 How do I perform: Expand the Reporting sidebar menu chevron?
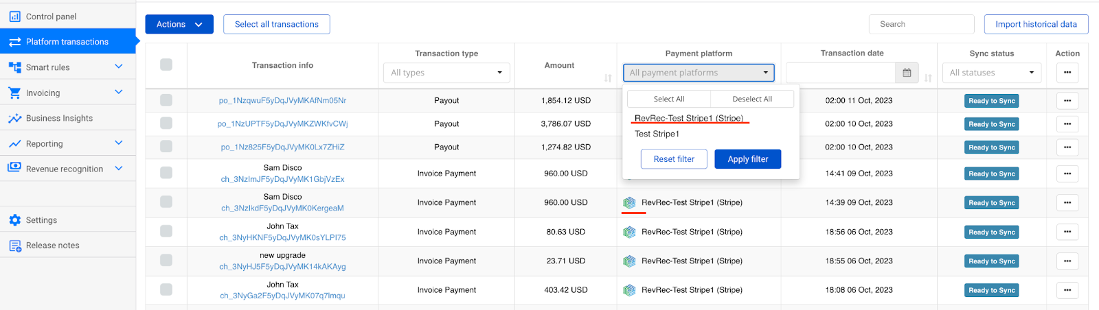[119, 143]
